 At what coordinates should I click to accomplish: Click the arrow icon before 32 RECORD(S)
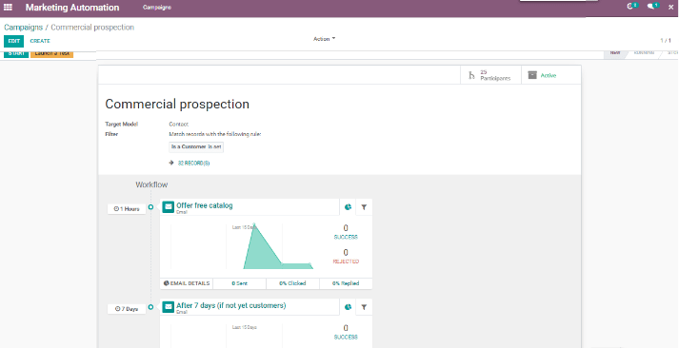tap(171, 163)
